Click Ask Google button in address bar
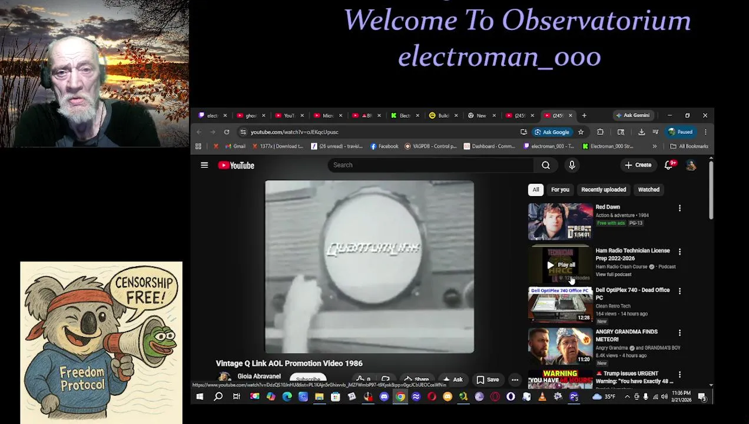Image resolution: width=749 pixels, height=424 pixels. click(x=552, y=132)
